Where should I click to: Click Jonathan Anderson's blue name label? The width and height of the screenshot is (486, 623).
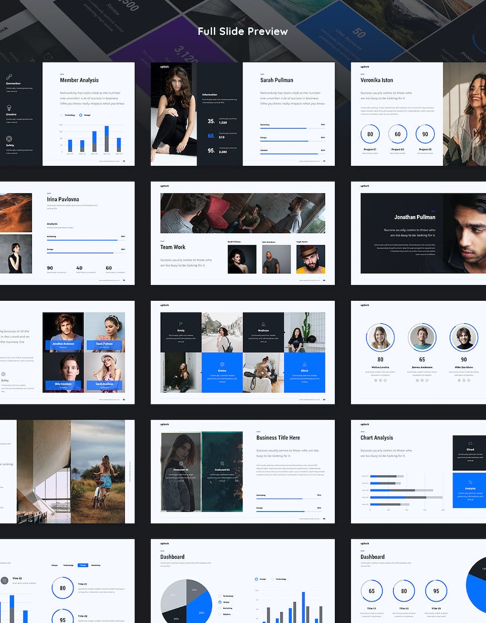click(63, 344)
